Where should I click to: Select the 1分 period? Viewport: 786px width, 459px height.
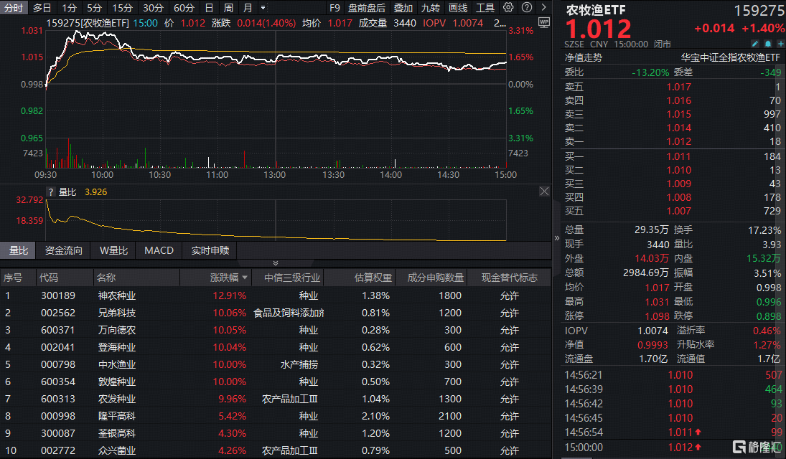coord(69,8)
